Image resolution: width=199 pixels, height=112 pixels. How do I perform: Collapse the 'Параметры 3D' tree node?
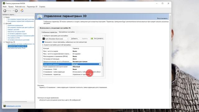(x=4, y=42)
